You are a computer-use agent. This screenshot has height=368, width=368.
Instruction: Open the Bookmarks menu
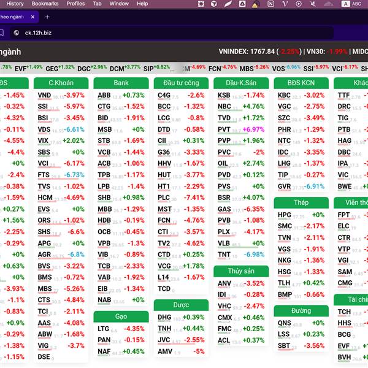(45, 4)
